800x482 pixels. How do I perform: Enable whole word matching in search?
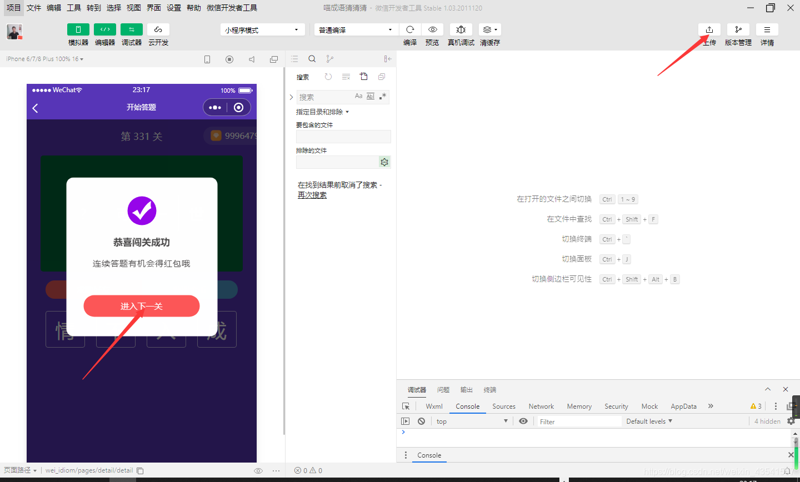point(370,96)
